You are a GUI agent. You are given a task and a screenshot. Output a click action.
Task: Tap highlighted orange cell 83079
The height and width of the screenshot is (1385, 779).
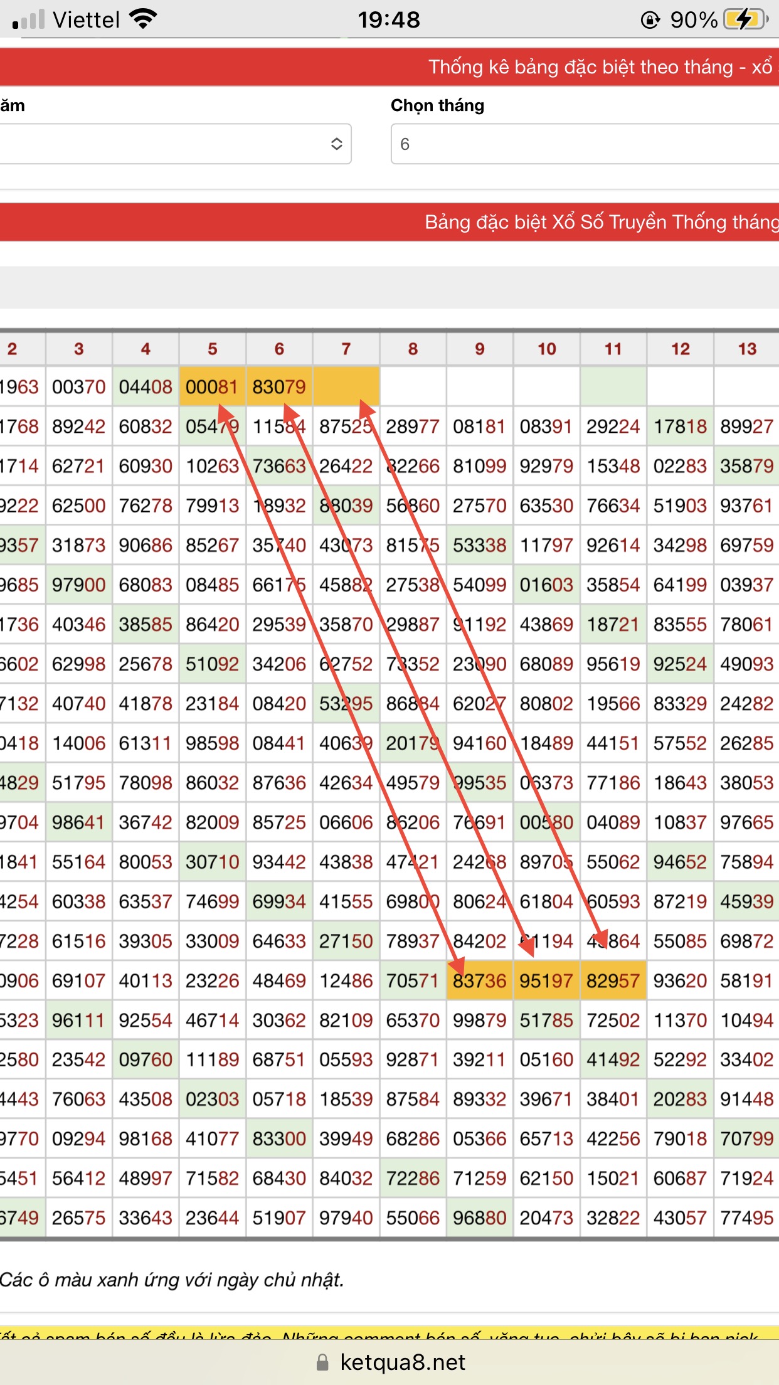(279, 387)
